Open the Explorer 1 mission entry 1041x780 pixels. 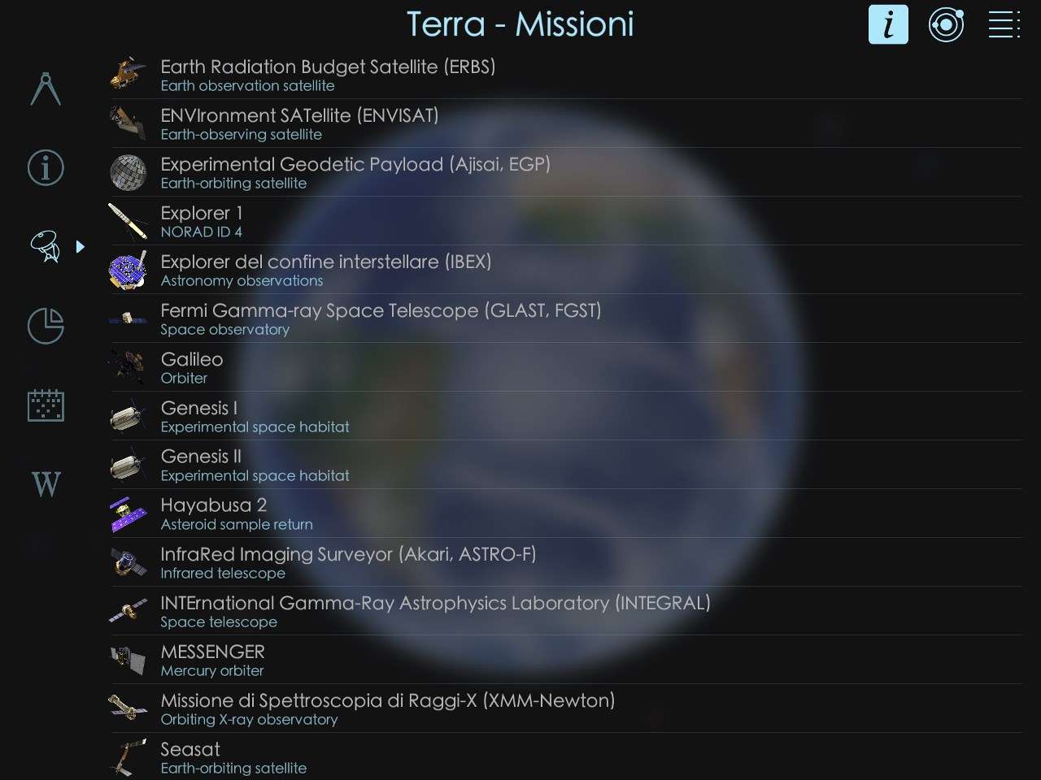click(x=202, y=213)
